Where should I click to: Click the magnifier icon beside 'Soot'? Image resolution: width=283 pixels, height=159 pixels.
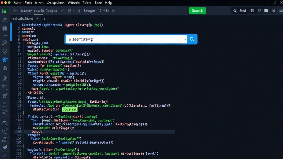point(235,11)
